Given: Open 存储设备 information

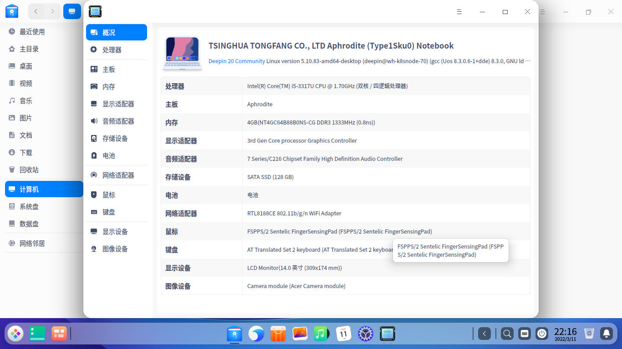Looking at the screenshot, I should coord(115,138).
